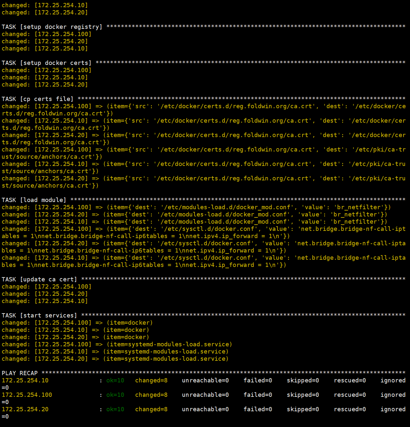This screenshot has height=427, width=410.
Task: Click '(item=docker)' for host 172.25.254.10
Action: point(126,330)
